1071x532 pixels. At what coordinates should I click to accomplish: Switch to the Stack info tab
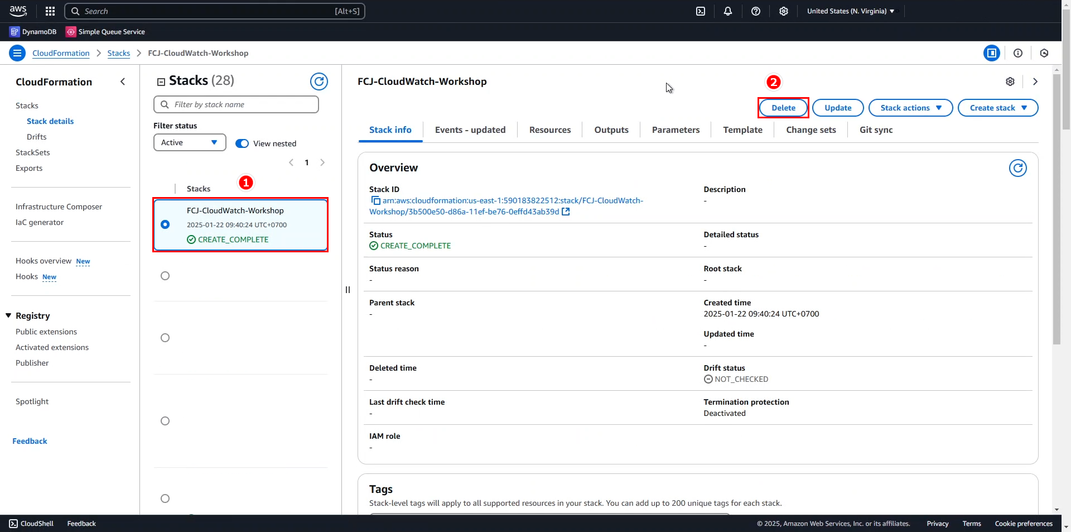pyautogui.click(x=390, y=130)
